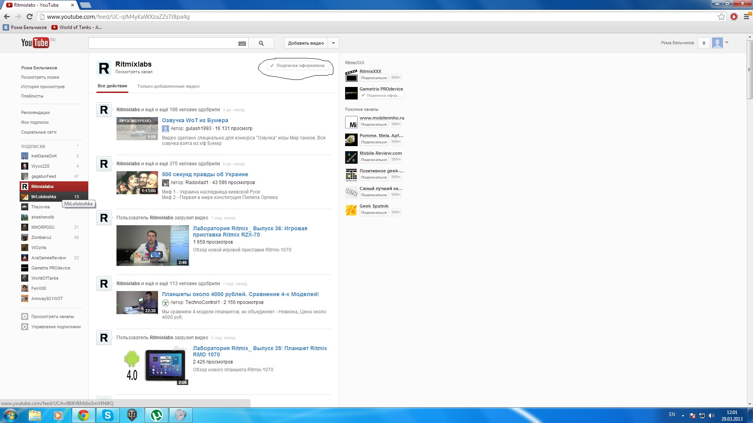Open World of Tanks taskbar icon
753x423 pixels.
(132, 415)
